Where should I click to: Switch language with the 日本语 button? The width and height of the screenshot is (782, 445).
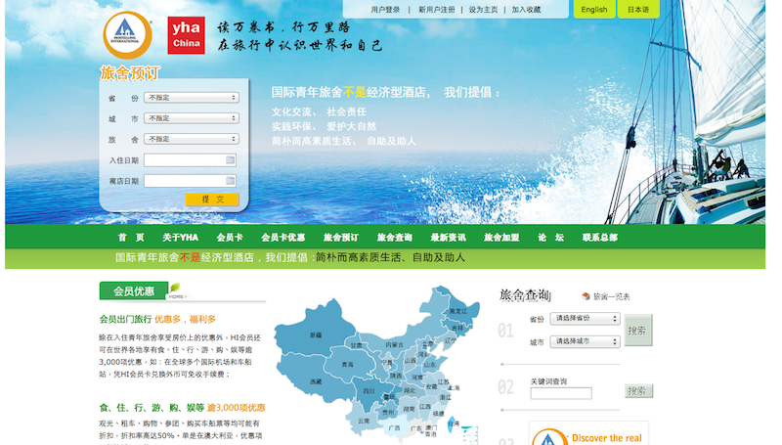[x=638, y=9]
